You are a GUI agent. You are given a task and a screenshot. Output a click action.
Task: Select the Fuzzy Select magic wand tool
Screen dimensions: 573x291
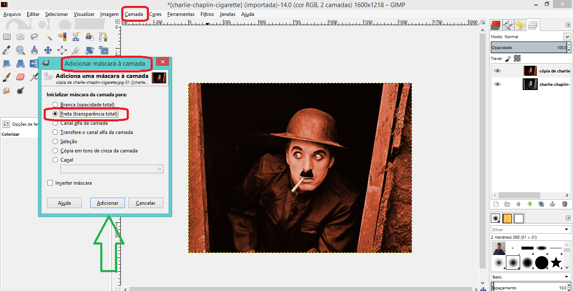click(x=48, y=37)
